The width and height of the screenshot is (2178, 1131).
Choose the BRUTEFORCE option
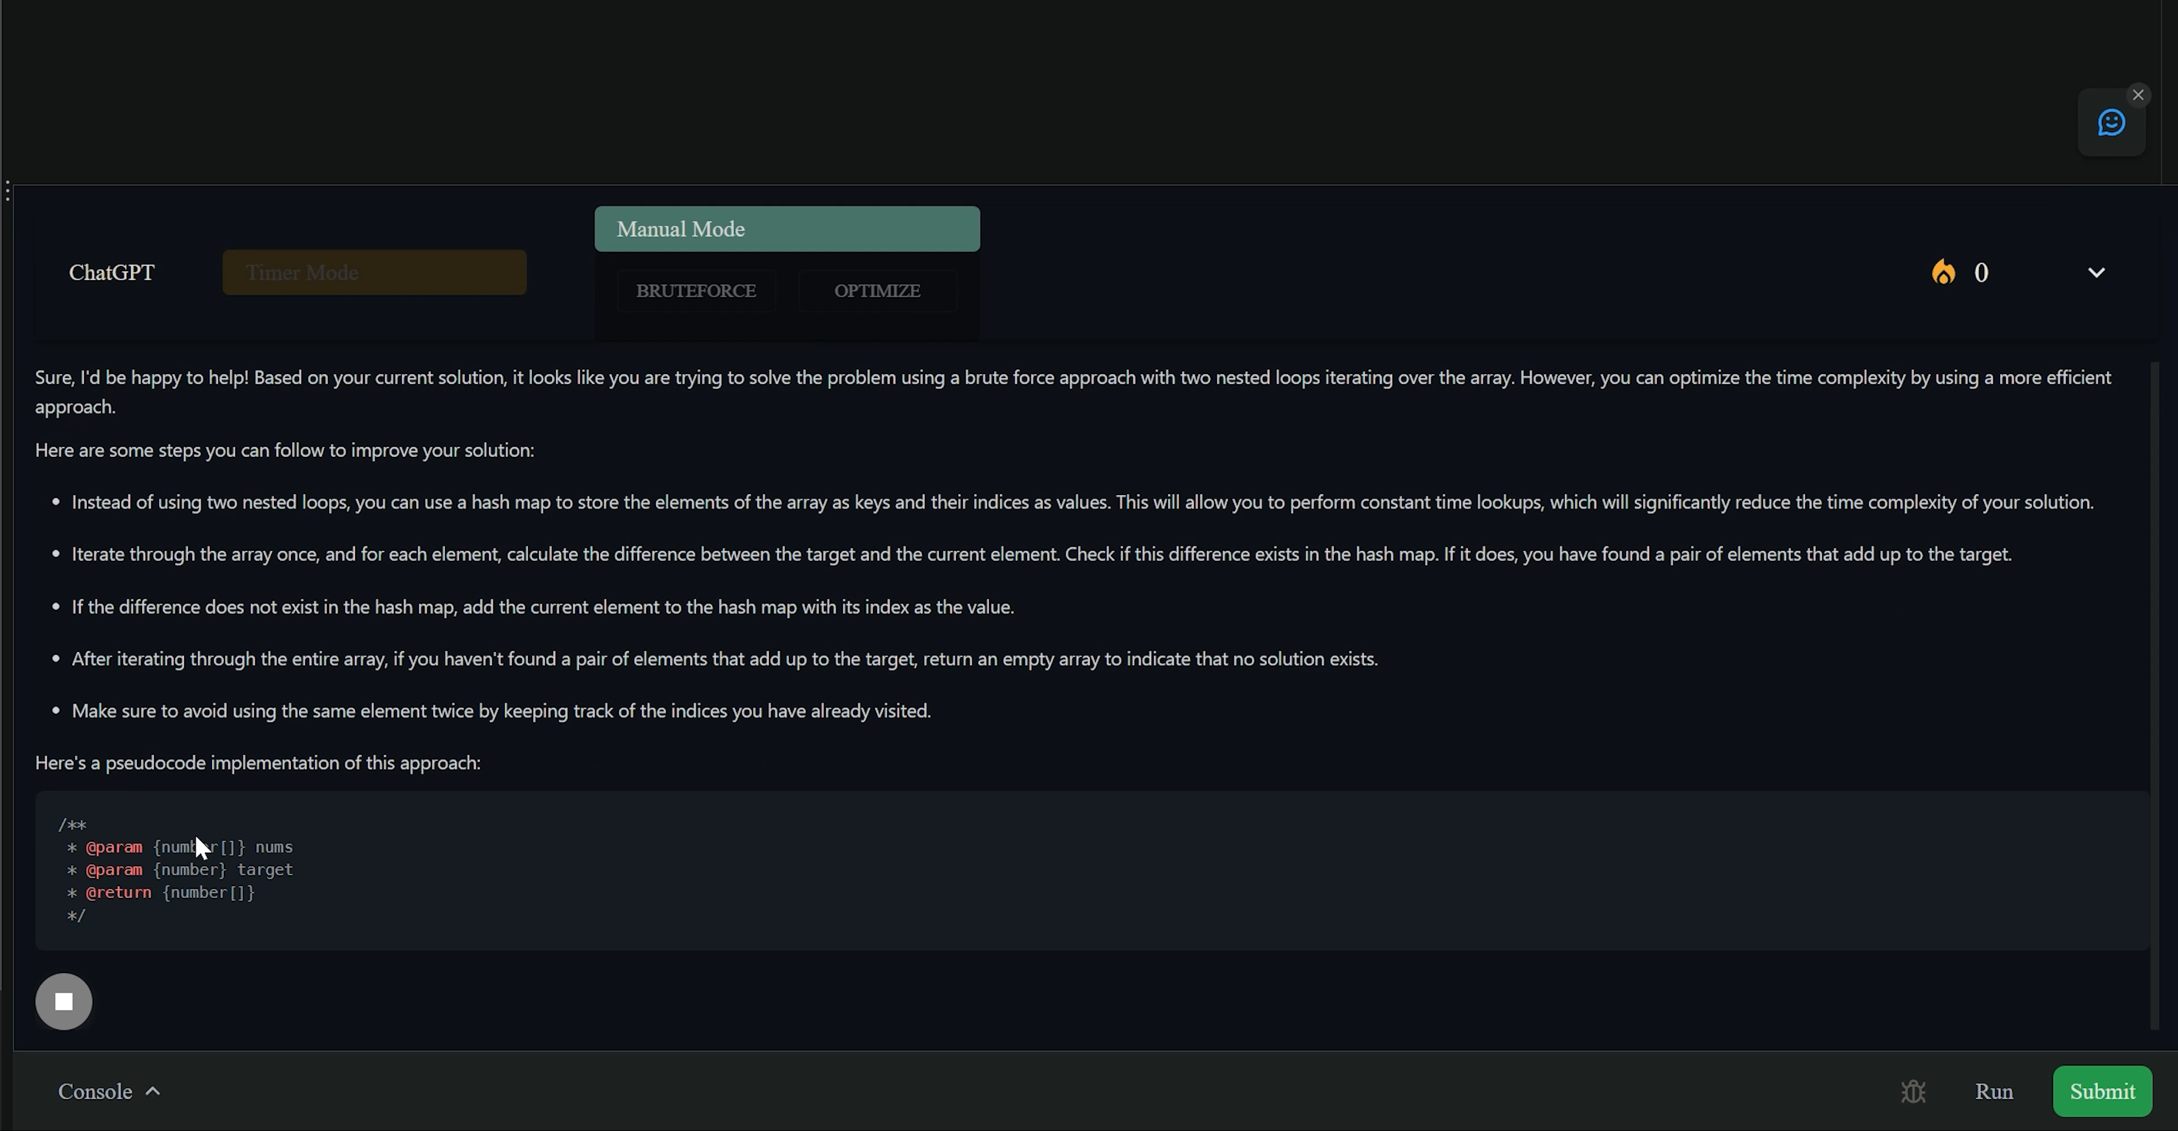pyautogui.click(x=696, y=291)
